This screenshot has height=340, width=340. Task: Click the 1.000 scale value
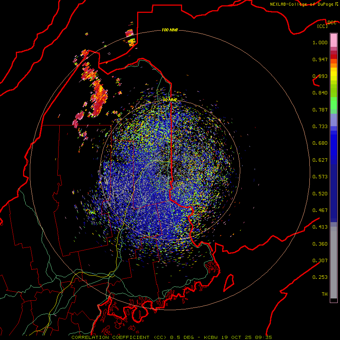pos(320,42)
